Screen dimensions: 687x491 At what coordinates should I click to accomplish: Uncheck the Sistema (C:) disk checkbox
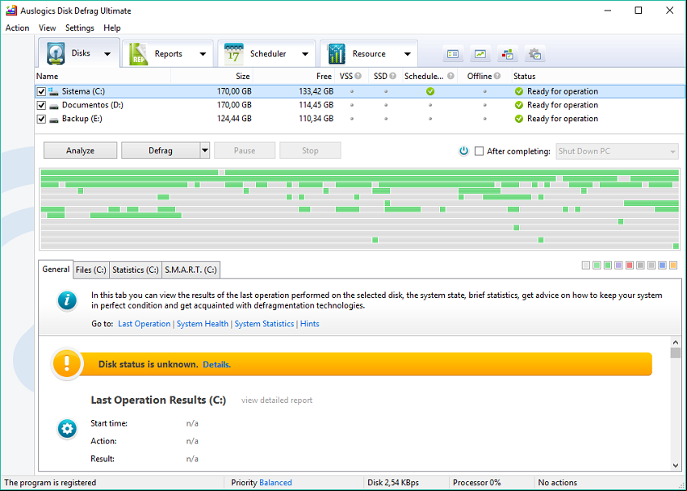(41, 91)
